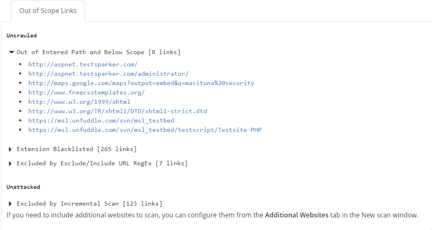
Task: Click the Unattacked section heading
Action: pyautogui.click(x=23, y=187)
